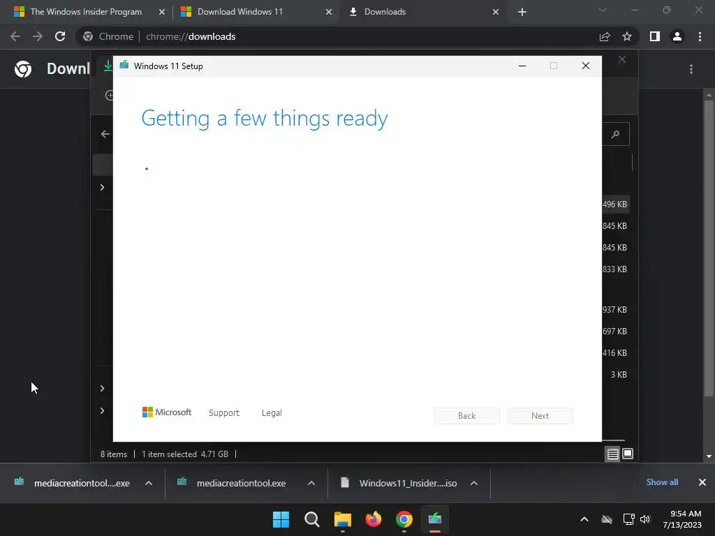Image resolution: width=715 pixels, height=536 pixels.
Task: Select the 416 KB file size entry
Action: (x=614, y=352)
